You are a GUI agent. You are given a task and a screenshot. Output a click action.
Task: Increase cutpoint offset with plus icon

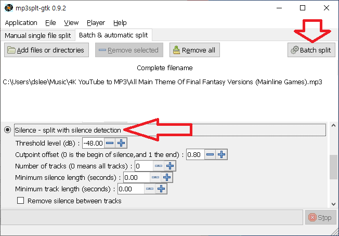pyautogui.click(x=222, y=154)
